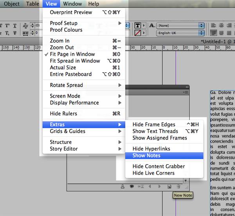Justify with last line aligned right

coord(229,33)
